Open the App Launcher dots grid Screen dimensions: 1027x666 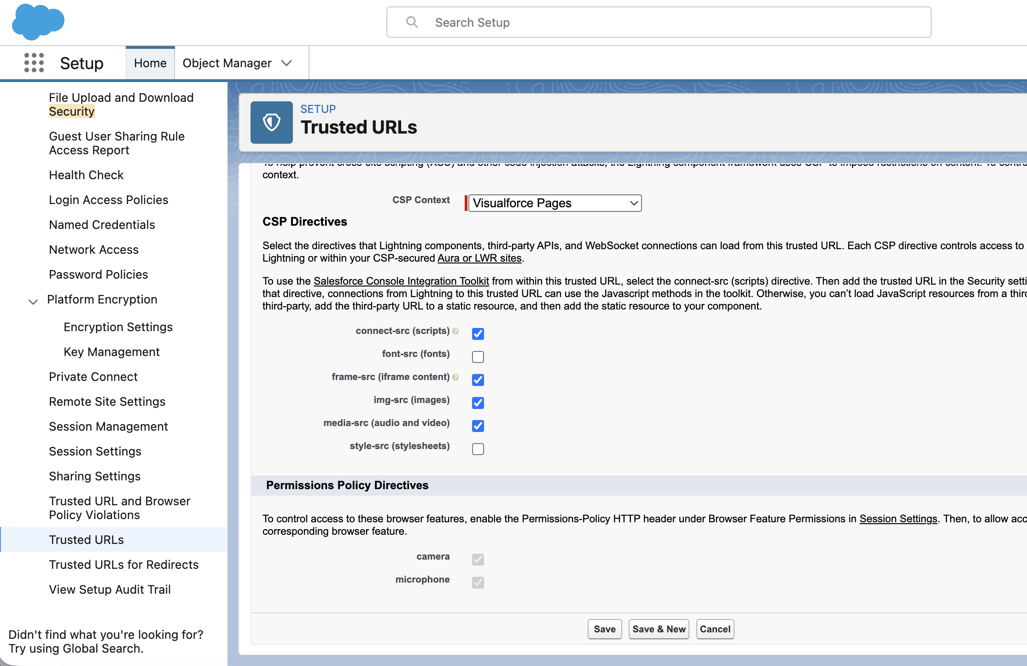point(34,63)
